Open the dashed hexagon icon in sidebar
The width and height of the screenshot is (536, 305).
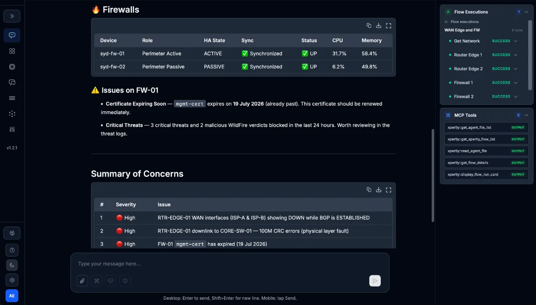click(x=12, y=114)
